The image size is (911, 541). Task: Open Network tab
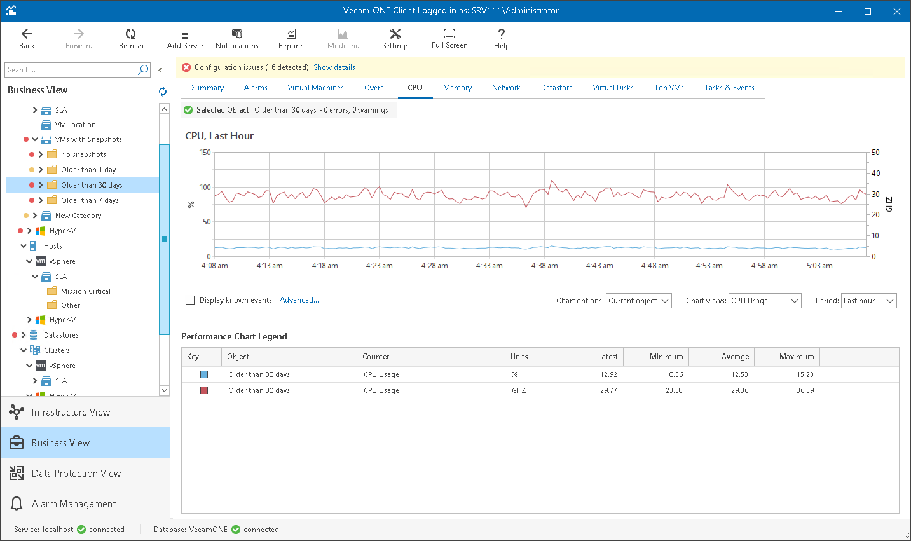coord(506,88)
